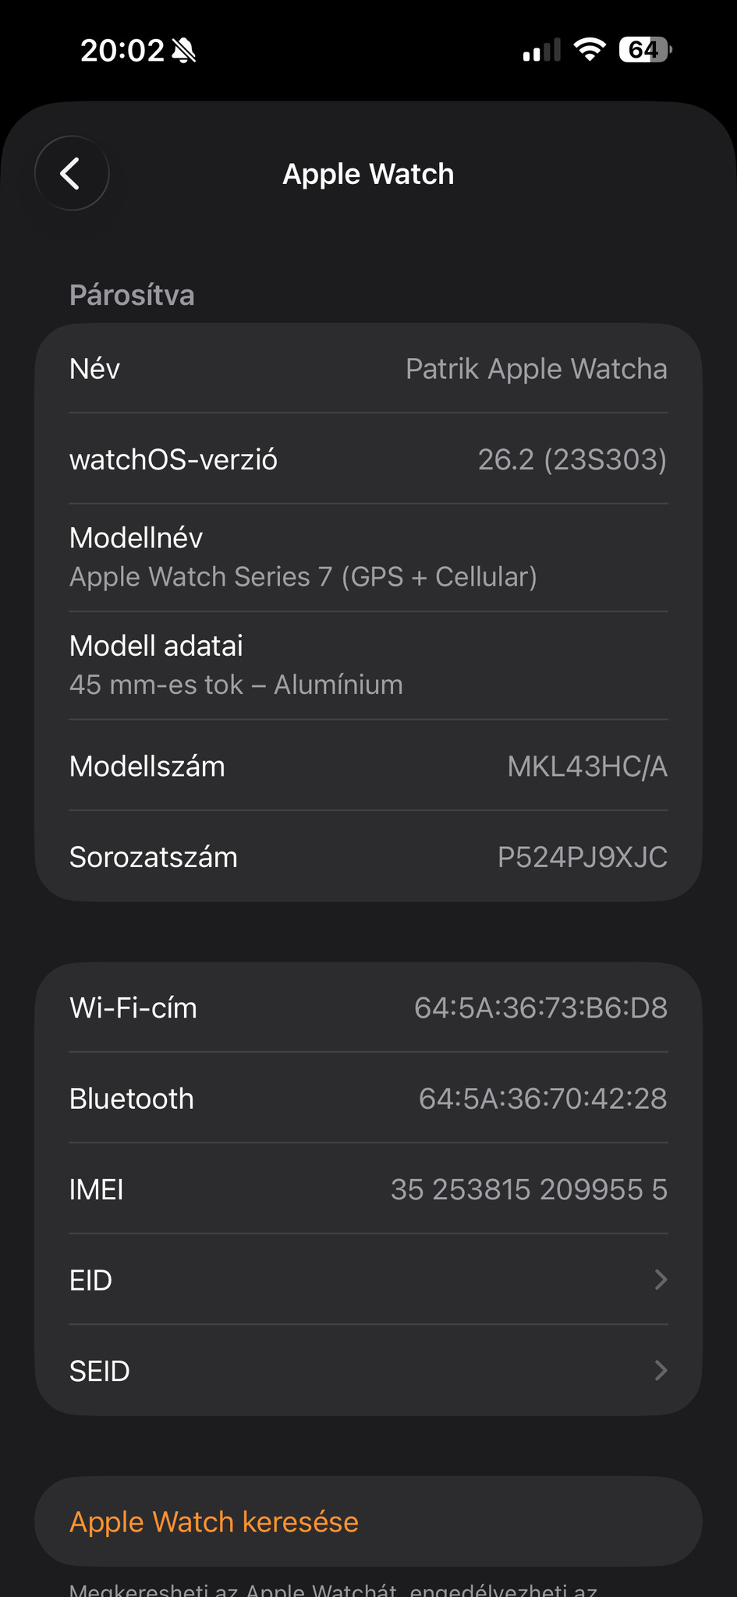The width and height of the screenshot is (737, 1597).
Task: Tap the Wi-Fi status icon
Action: coord(590,50)
